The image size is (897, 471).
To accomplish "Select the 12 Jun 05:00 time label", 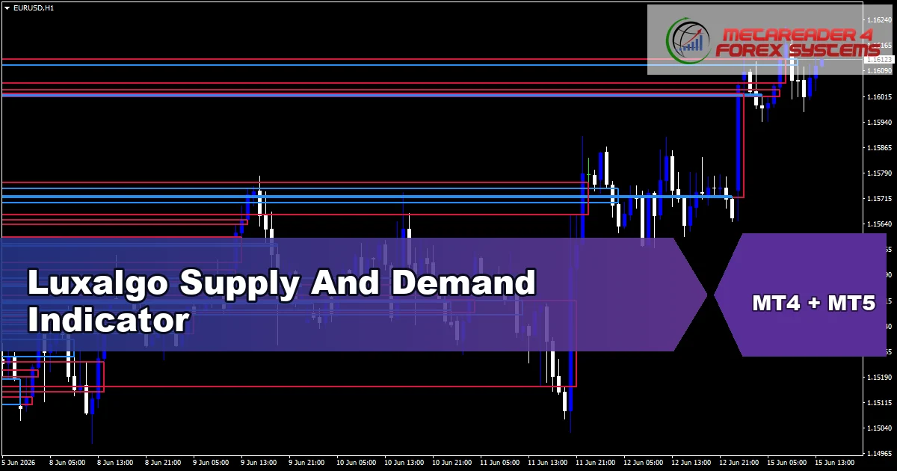I will tap(642, 462).
